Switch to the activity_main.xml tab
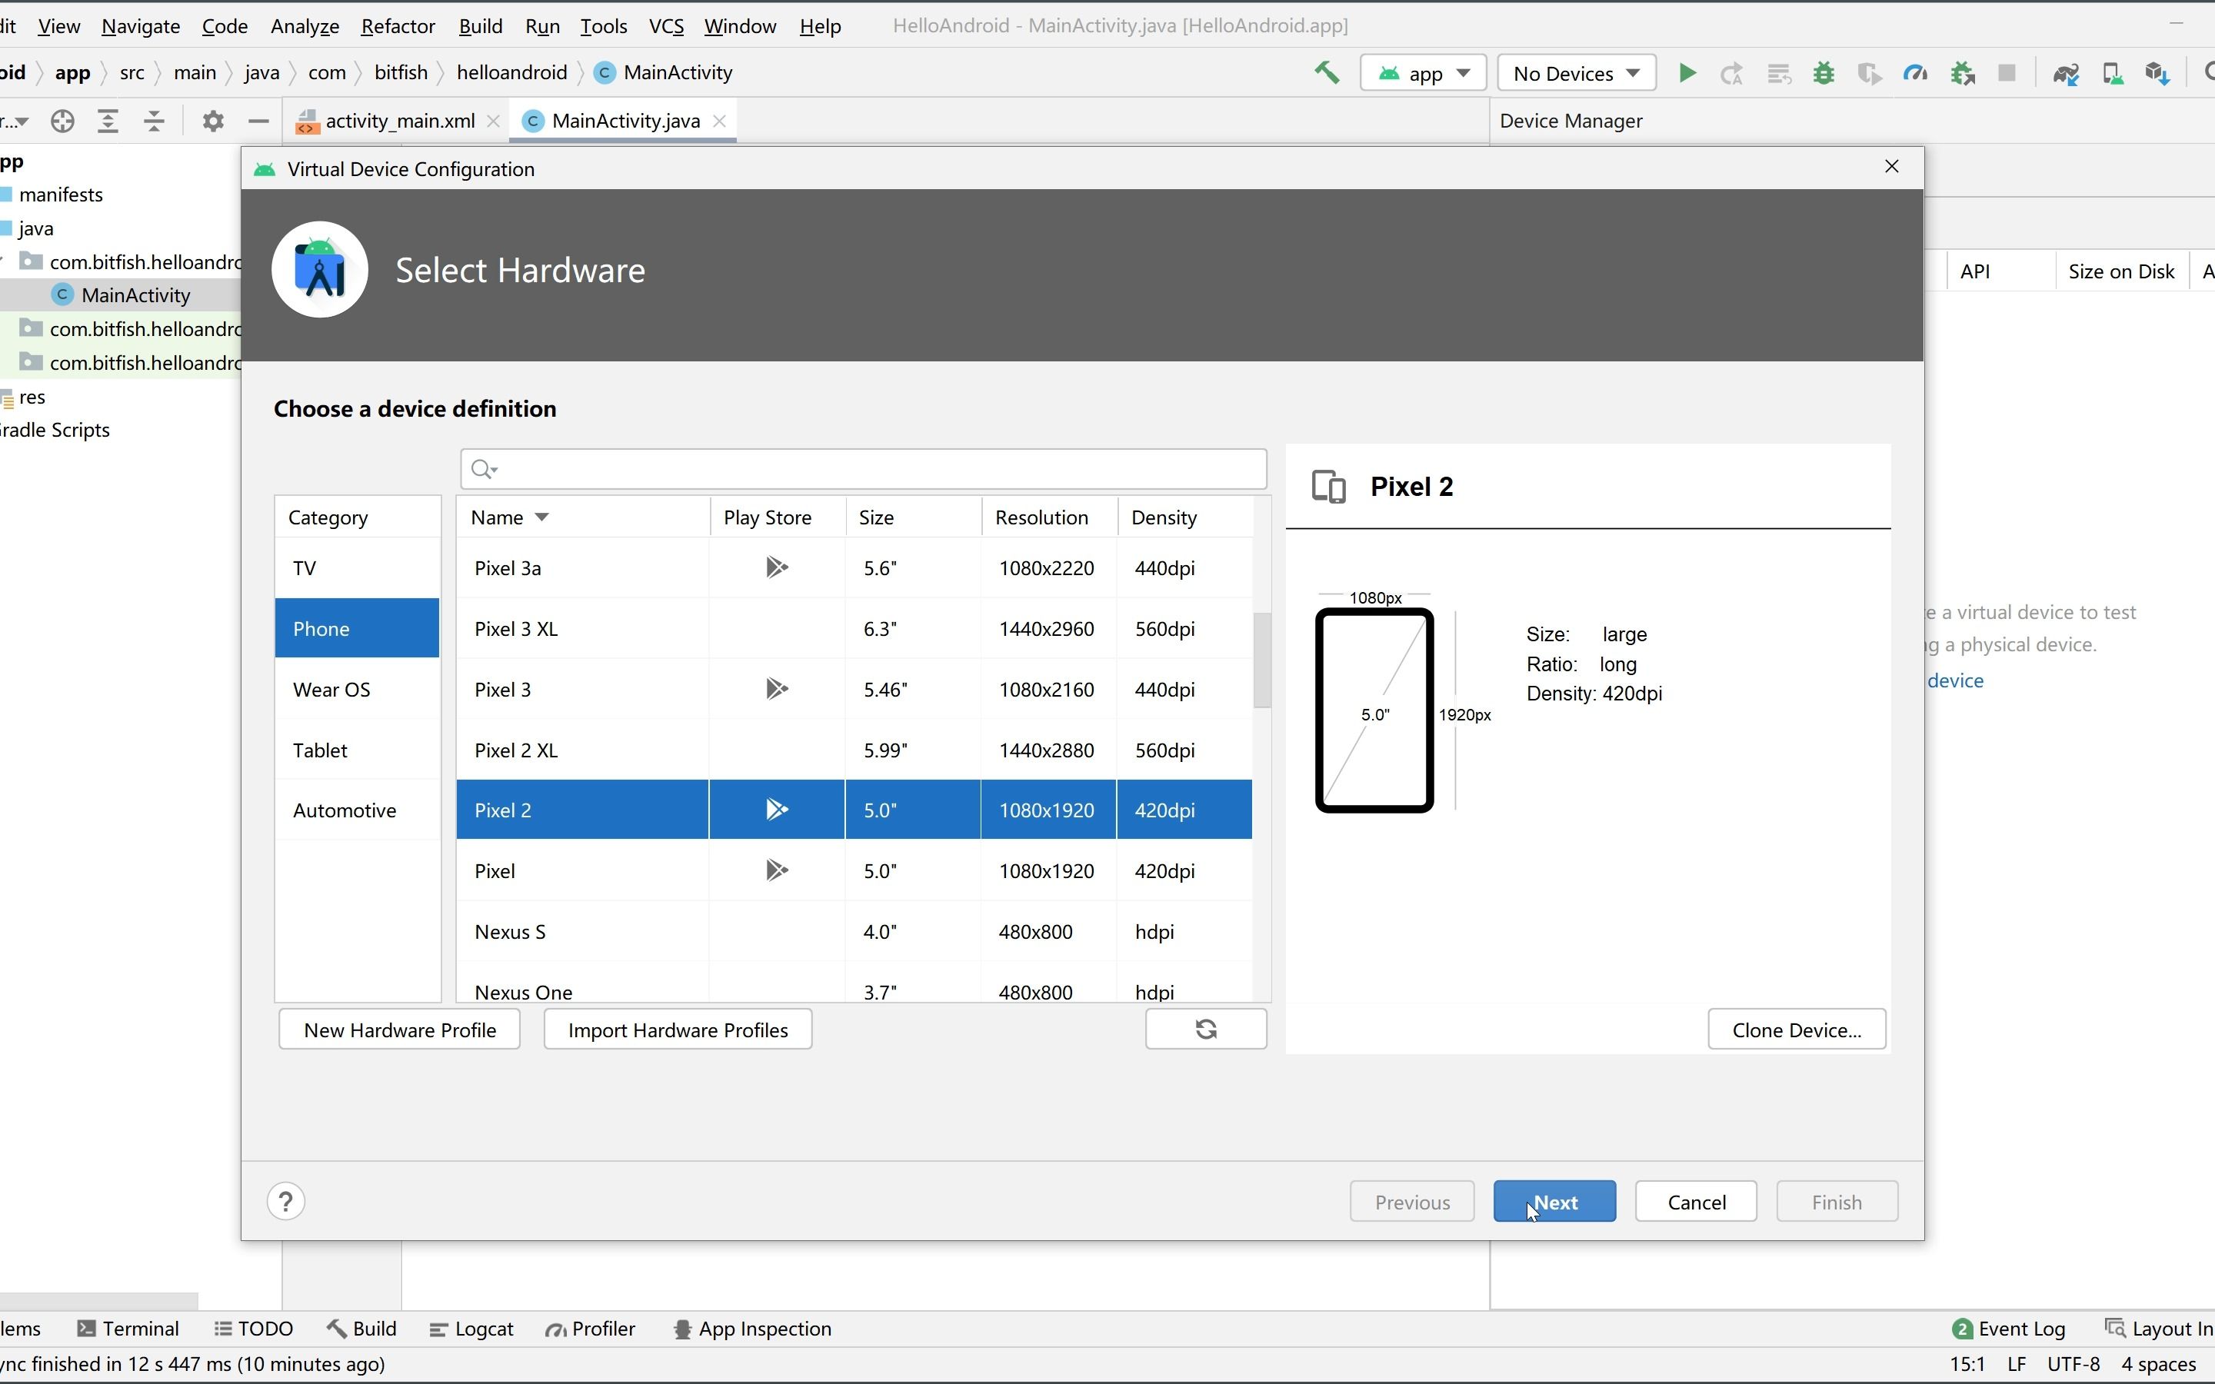 (x=399, y=121)
